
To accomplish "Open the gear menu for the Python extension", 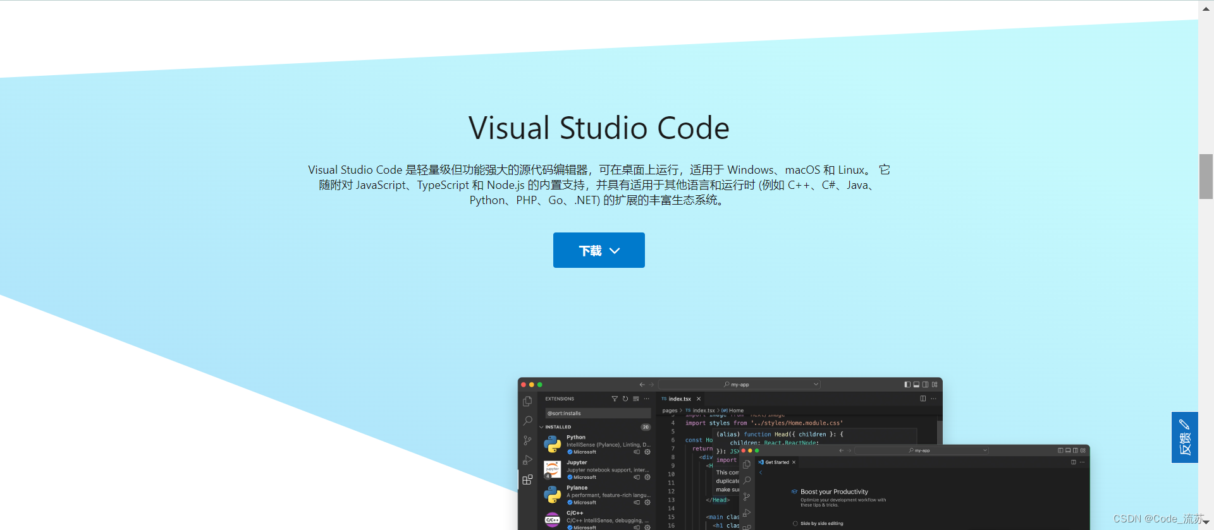I will (x=647, y=452).
